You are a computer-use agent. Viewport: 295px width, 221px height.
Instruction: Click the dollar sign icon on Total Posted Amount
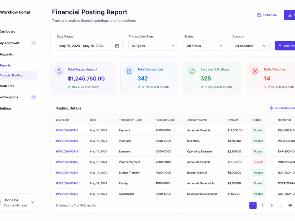click(x=59, y=71)
